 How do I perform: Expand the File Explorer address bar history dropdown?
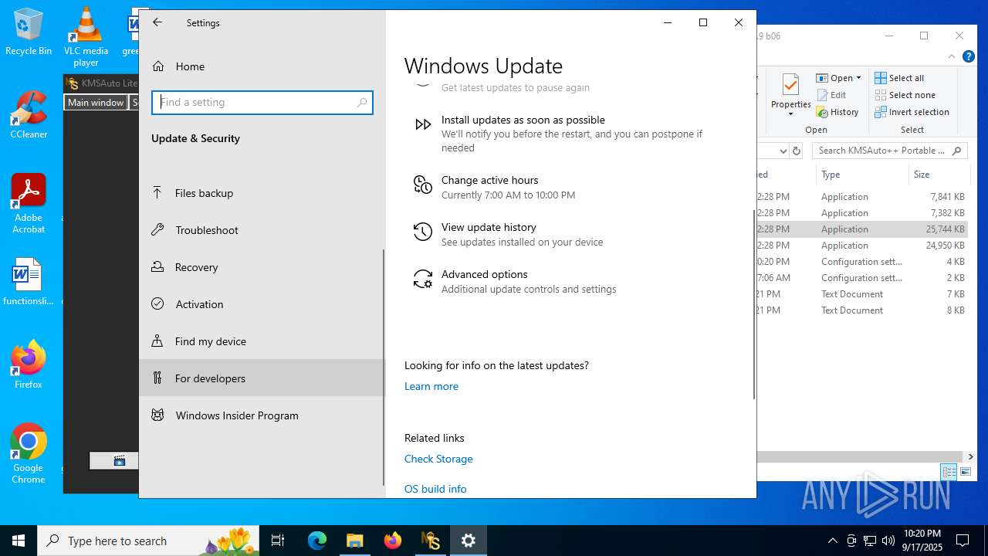pyautogui.click(x=783, y=151)
